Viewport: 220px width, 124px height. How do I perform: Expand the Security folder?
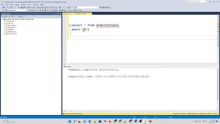[4, 23]
